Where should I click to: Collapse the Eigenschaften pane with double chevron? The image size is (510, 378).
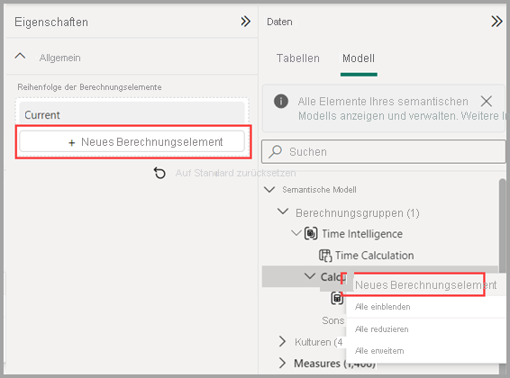pyautogui.click(x=246, y=22)
